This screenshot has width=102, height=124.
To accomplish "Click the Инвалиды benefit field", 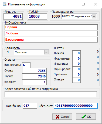I will 76,64.
